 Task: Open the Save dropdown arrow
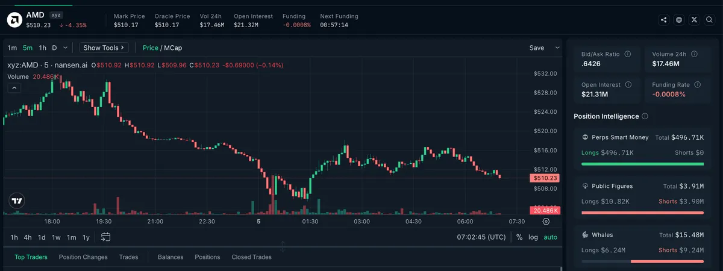pyautogui.click(x=557, y=48)
